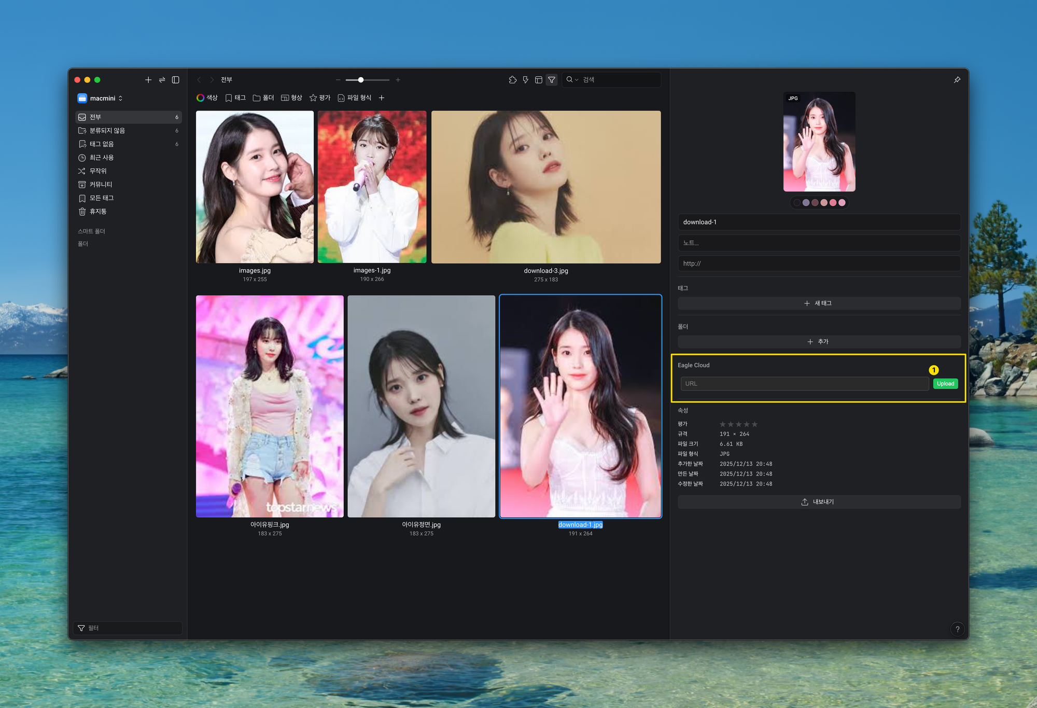Click the forward navigation arrow
1037x708 pixels.
click(212, 80)
